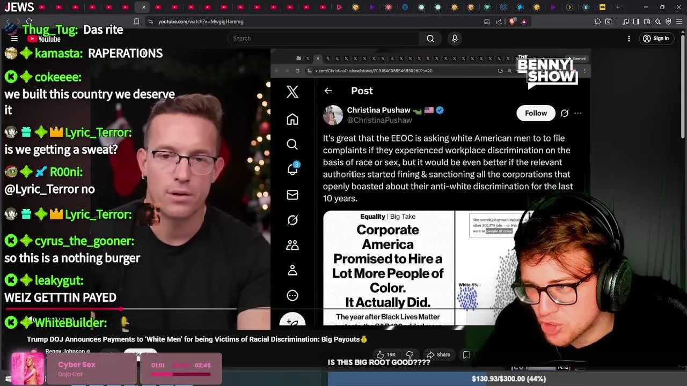Click the outer browser page scrollbar
The height and width of the screenshot is (386, 687).
tap(684, 86)
